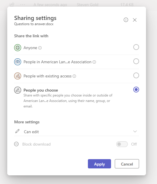Cancel the sharing settings dialog
The width and height of the screenshot is (157, 184).
[x=127, y=164]
